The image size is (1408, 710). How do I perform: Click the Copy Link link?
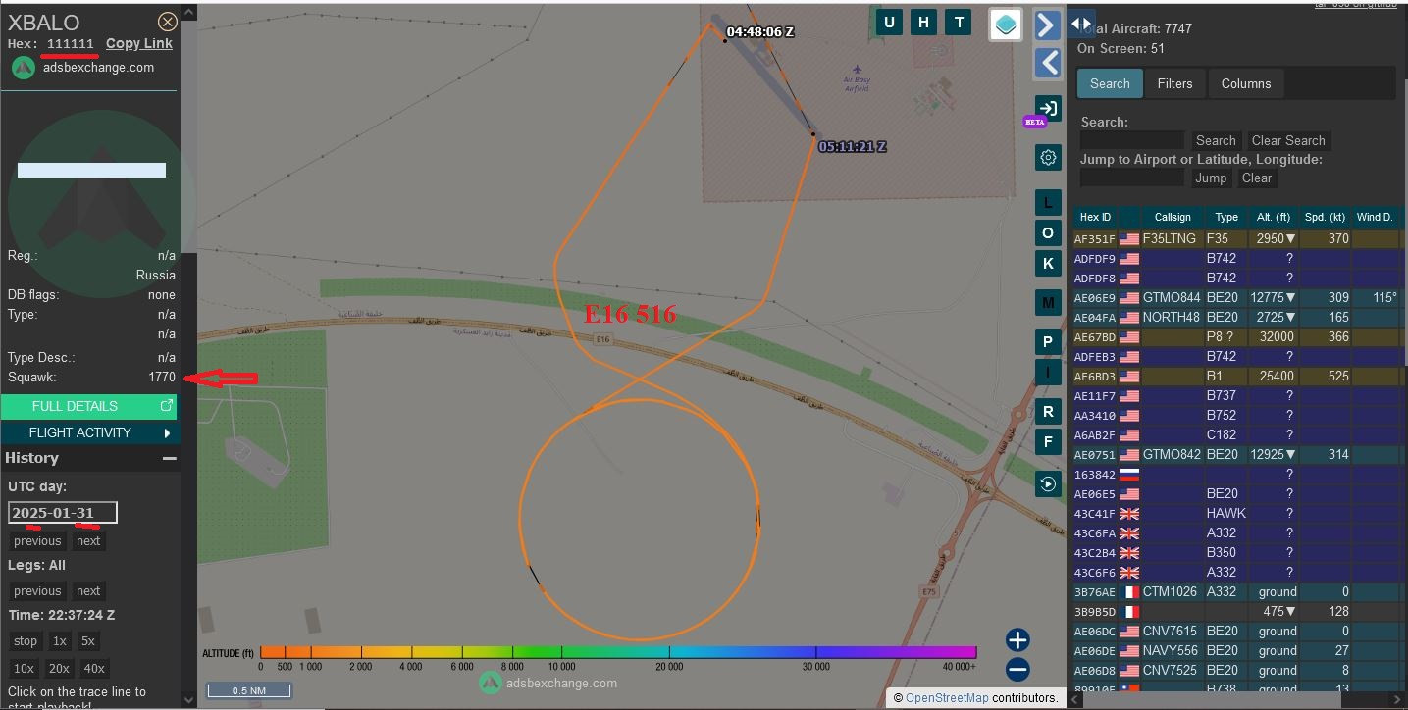[138, 43]
